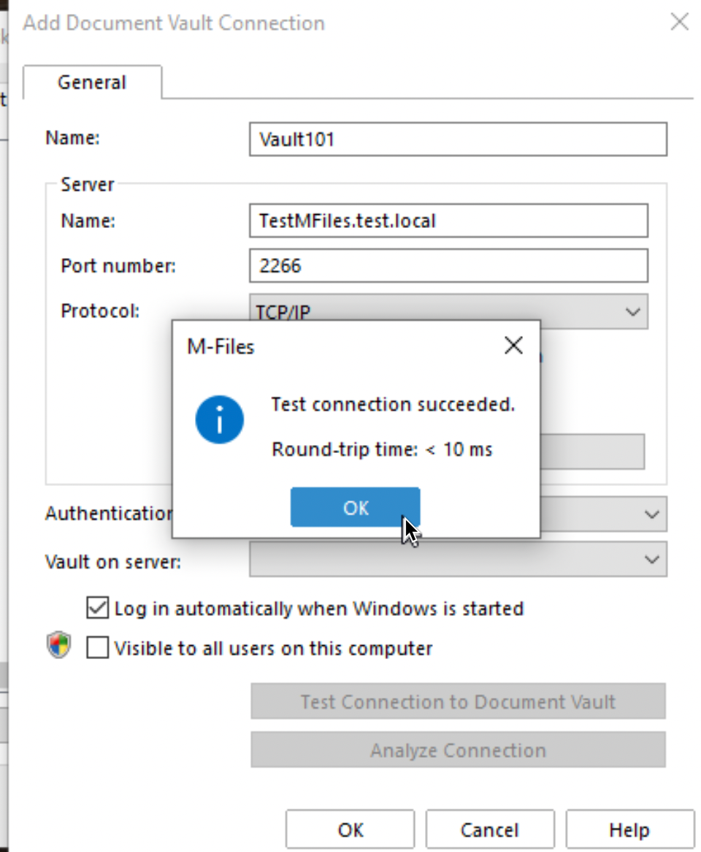Click the 'Protocol:' label

click(101, 311)
